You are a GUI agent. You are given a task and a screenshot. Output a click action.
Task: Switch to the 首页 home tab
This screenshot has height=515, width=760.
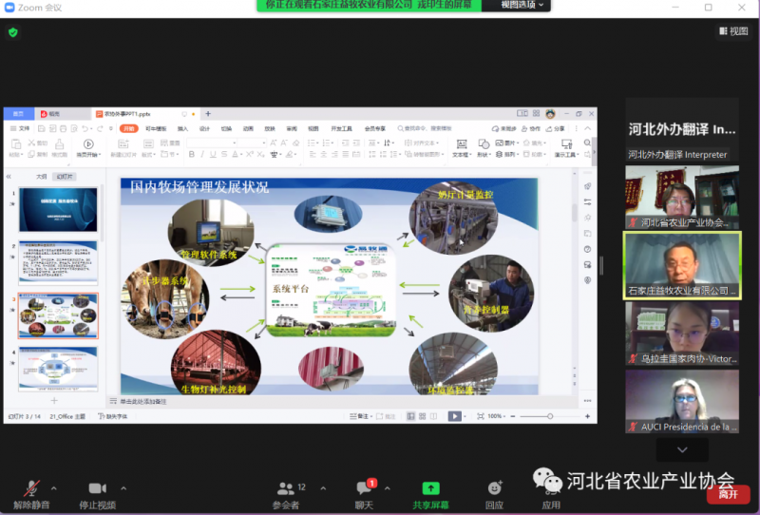[x=18, y=113]
